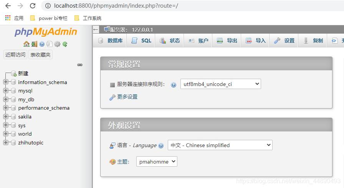Click the 近期访问 button

[15, 55]
